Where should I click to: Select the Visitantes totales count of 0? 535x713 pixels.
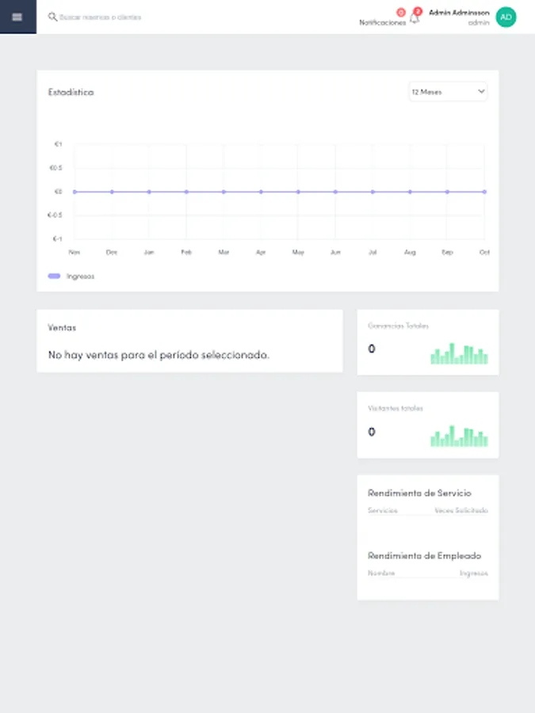pos(373,433)
